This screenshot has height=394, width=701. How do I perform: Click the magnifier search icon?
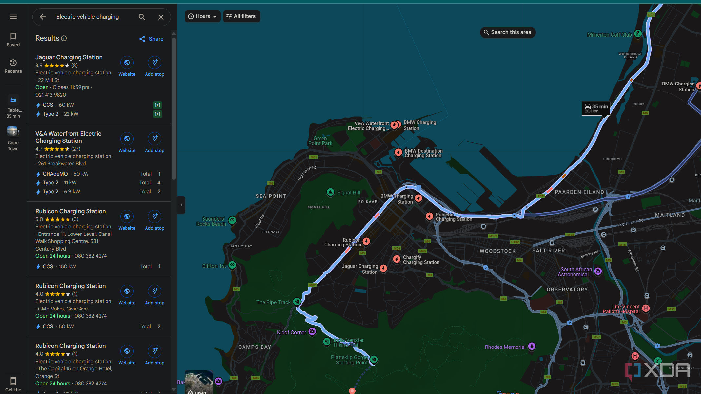click(x=142, y=17)
